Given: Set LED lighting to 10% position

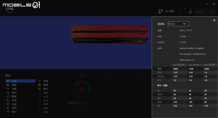Looking at the screenshot, I should pyautogui.click(x=185, y=12).
